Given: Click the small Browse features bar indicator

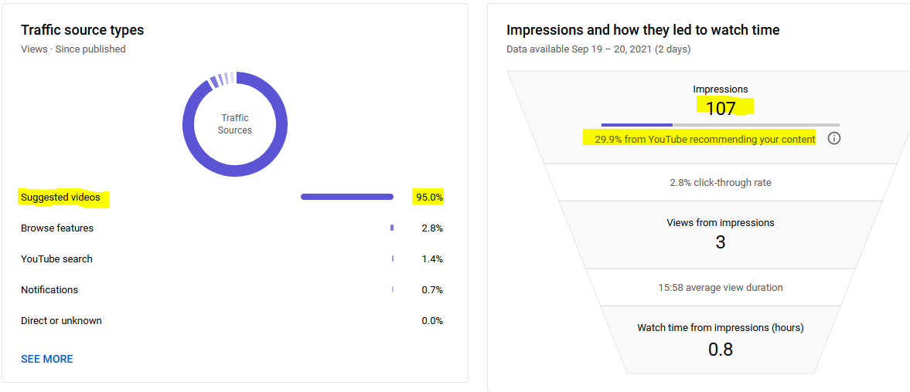Looking at the screenshot, I should 392,228.
